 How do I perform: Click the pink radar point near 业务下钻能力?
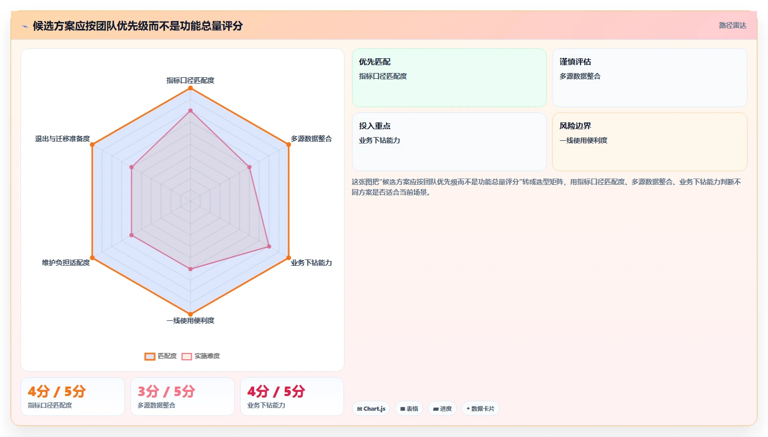click(x=269, y=246)
